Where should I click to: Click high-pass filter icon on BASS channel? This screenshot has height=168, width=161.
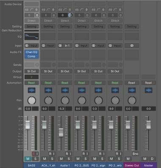tap(32, 10)
